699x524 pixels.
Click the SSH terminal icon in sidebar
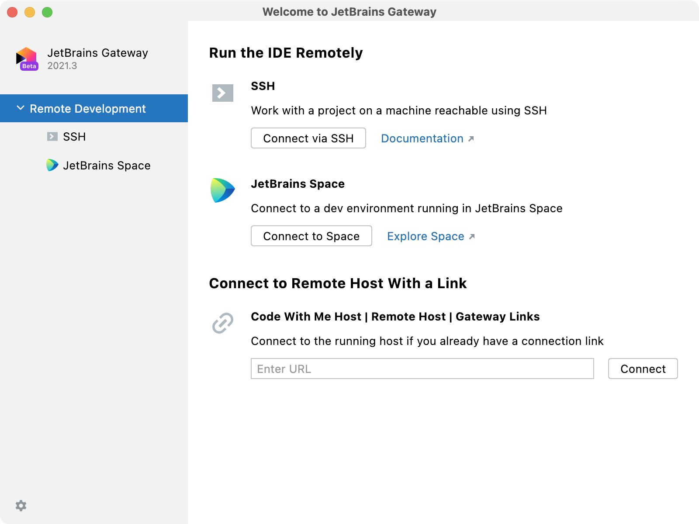(52, 137)
